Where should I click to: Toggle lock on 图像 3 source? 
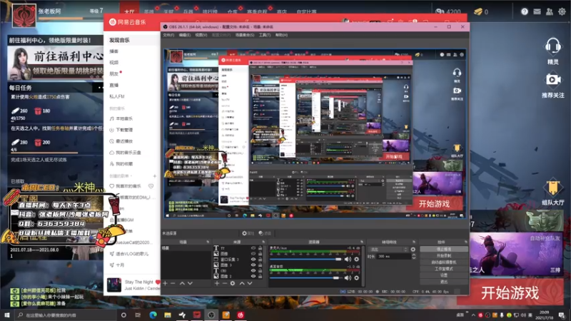(260, 265)
